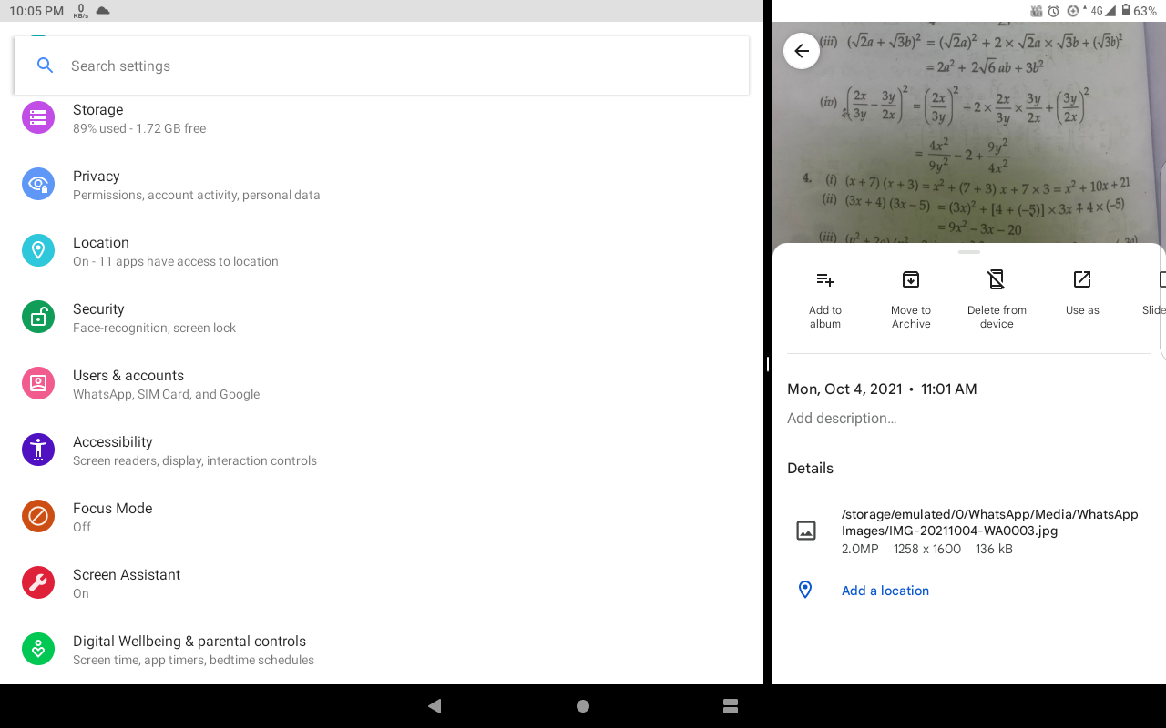Tap the photo date Mon, Oct 4, 2021
Image resolution: width=1166 pixels, height=728 pixels.
click(x=844, y=389)
